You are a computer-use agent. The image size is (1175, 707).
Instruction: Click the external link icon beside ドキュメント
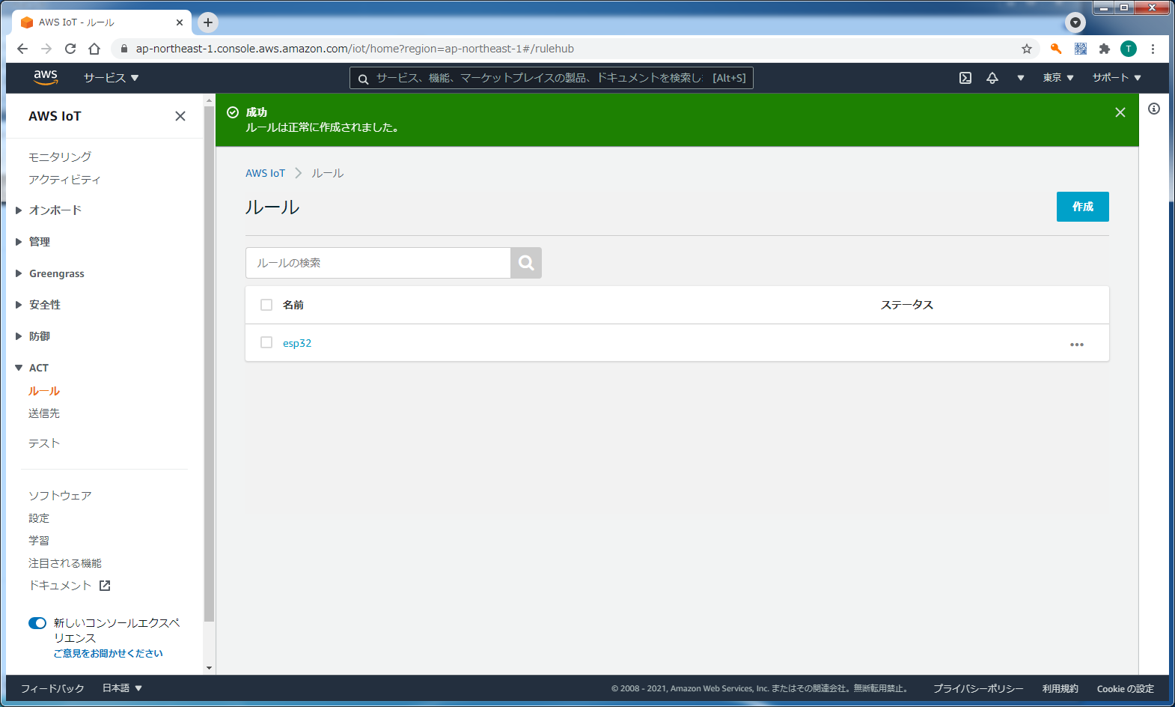[105, 586]
